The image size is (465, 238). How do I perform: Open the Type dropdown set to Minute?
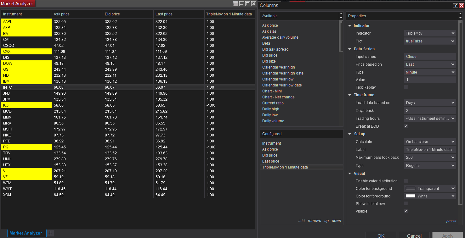tap(430, 72)
